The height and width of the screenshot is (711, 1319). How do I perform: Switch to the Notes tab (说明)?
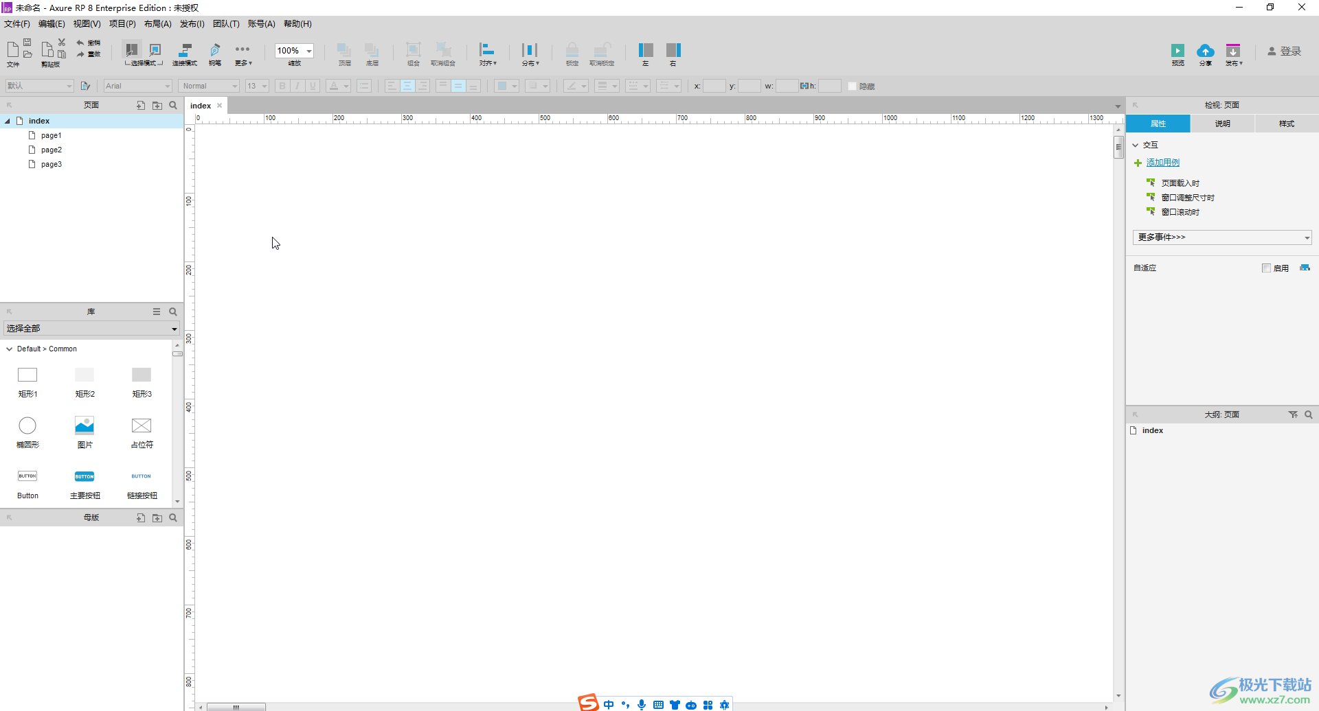coord(1222,124)
